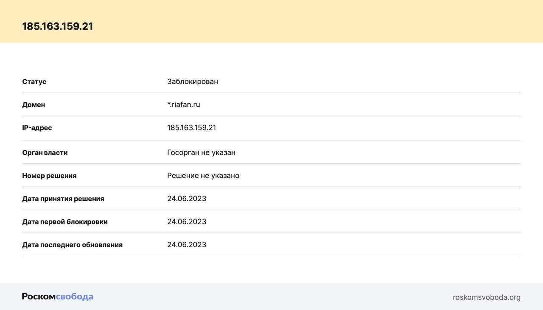Click the Дата принятия решения label
Screen dimensions: 543x310
pyautogui.click(x=63, y=199)
